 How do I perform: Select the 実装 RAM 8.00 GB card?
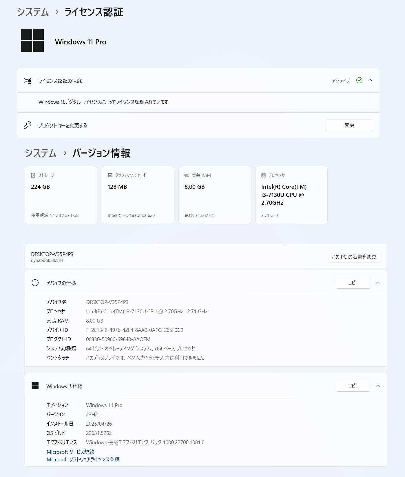coord(215,195)
